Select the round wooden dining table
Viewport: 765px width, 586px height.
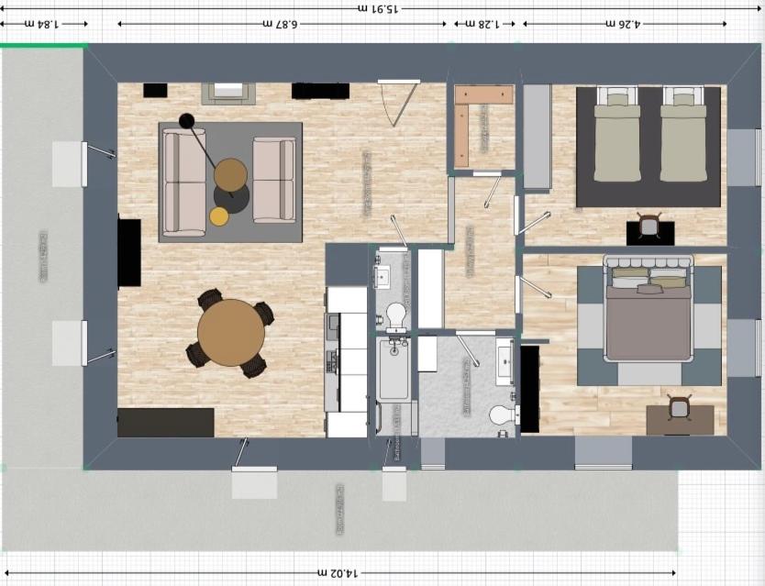click(231, 333)
